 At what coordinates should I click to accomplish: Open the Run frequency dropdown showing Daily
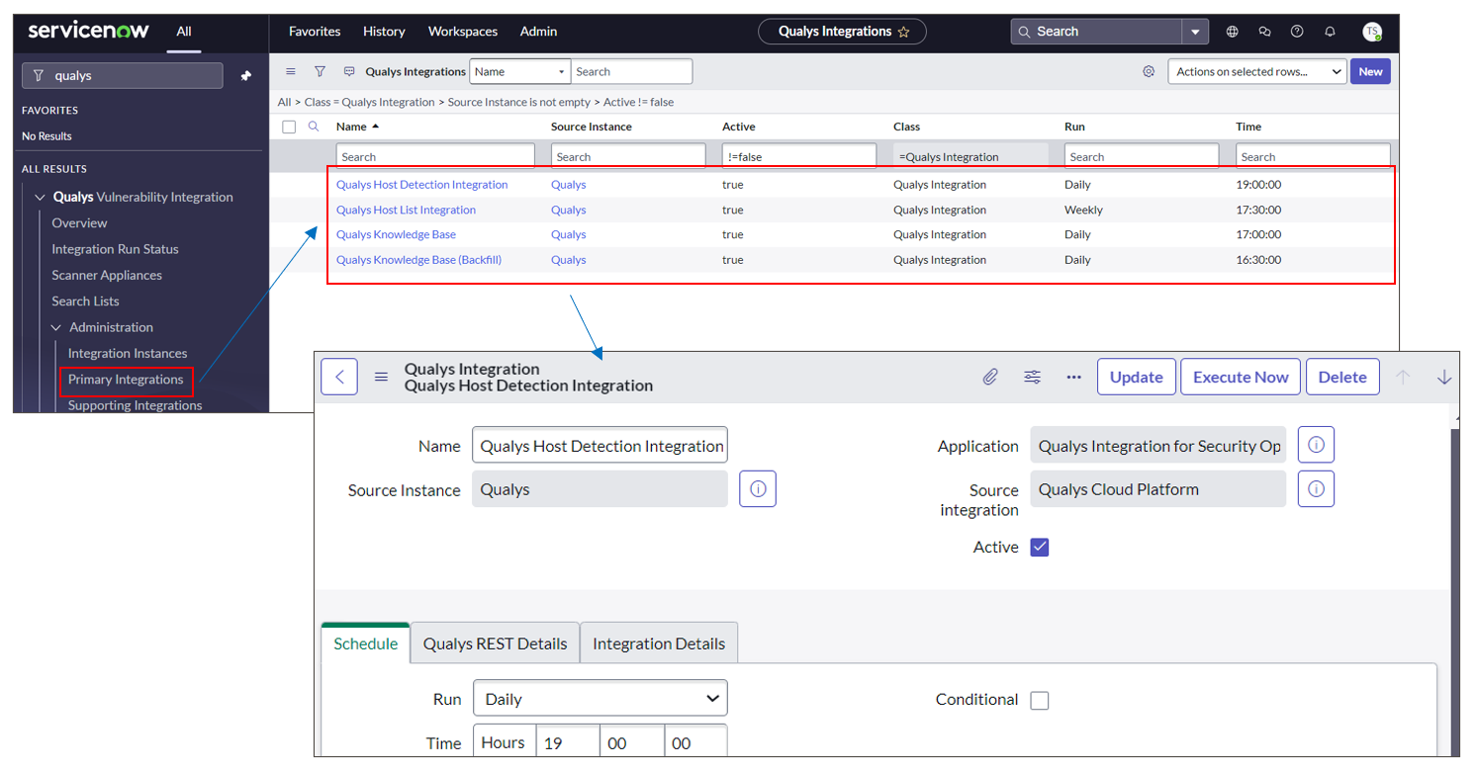pyautogui.click(x=600, y=698)
